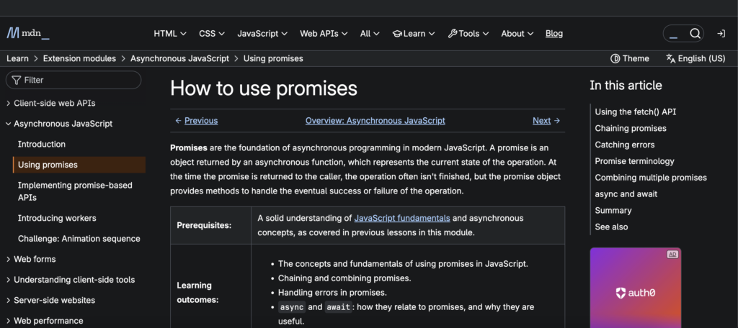Image resolution: width=738 pixels, height=328 pixels.
Task: Select Using promises in sidebar
Action: point(79,165)
